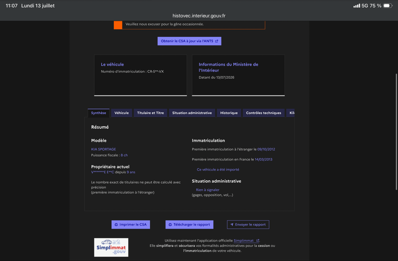The image size is (398, 261).
Task: Click Télécharger le rapport button
Action: point(190,225)
